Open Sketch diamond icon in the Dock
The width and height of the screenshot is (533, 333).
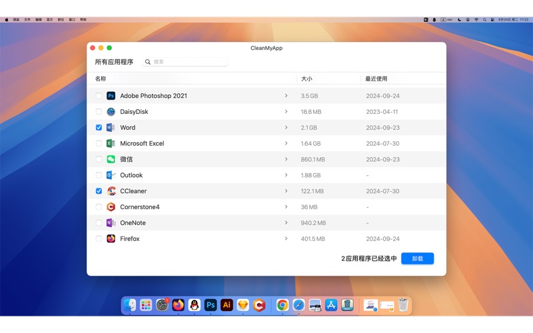point(243,305)
